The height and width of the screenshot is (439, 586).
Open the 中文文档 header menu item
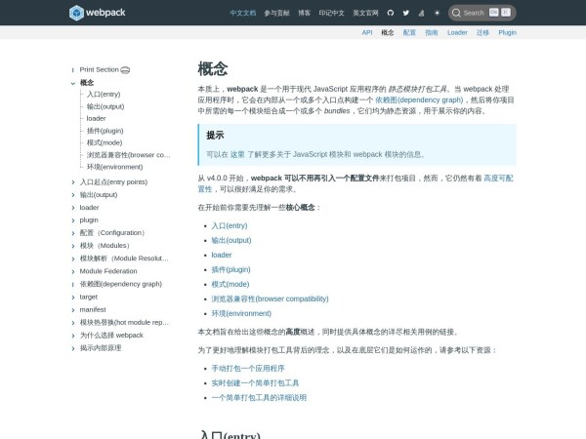tap(243, 13)
